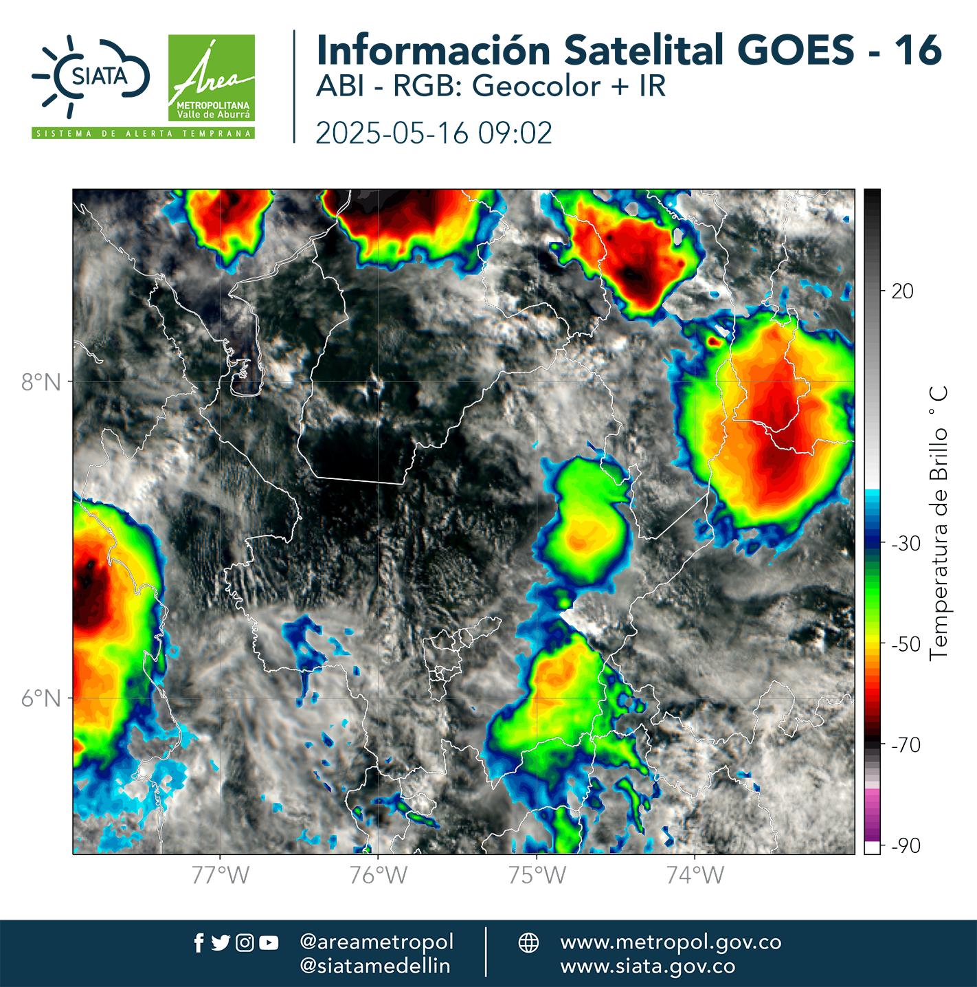Screen dimensions: 977x987
Task: Click the Twitter bird icon
Action: 221,943
